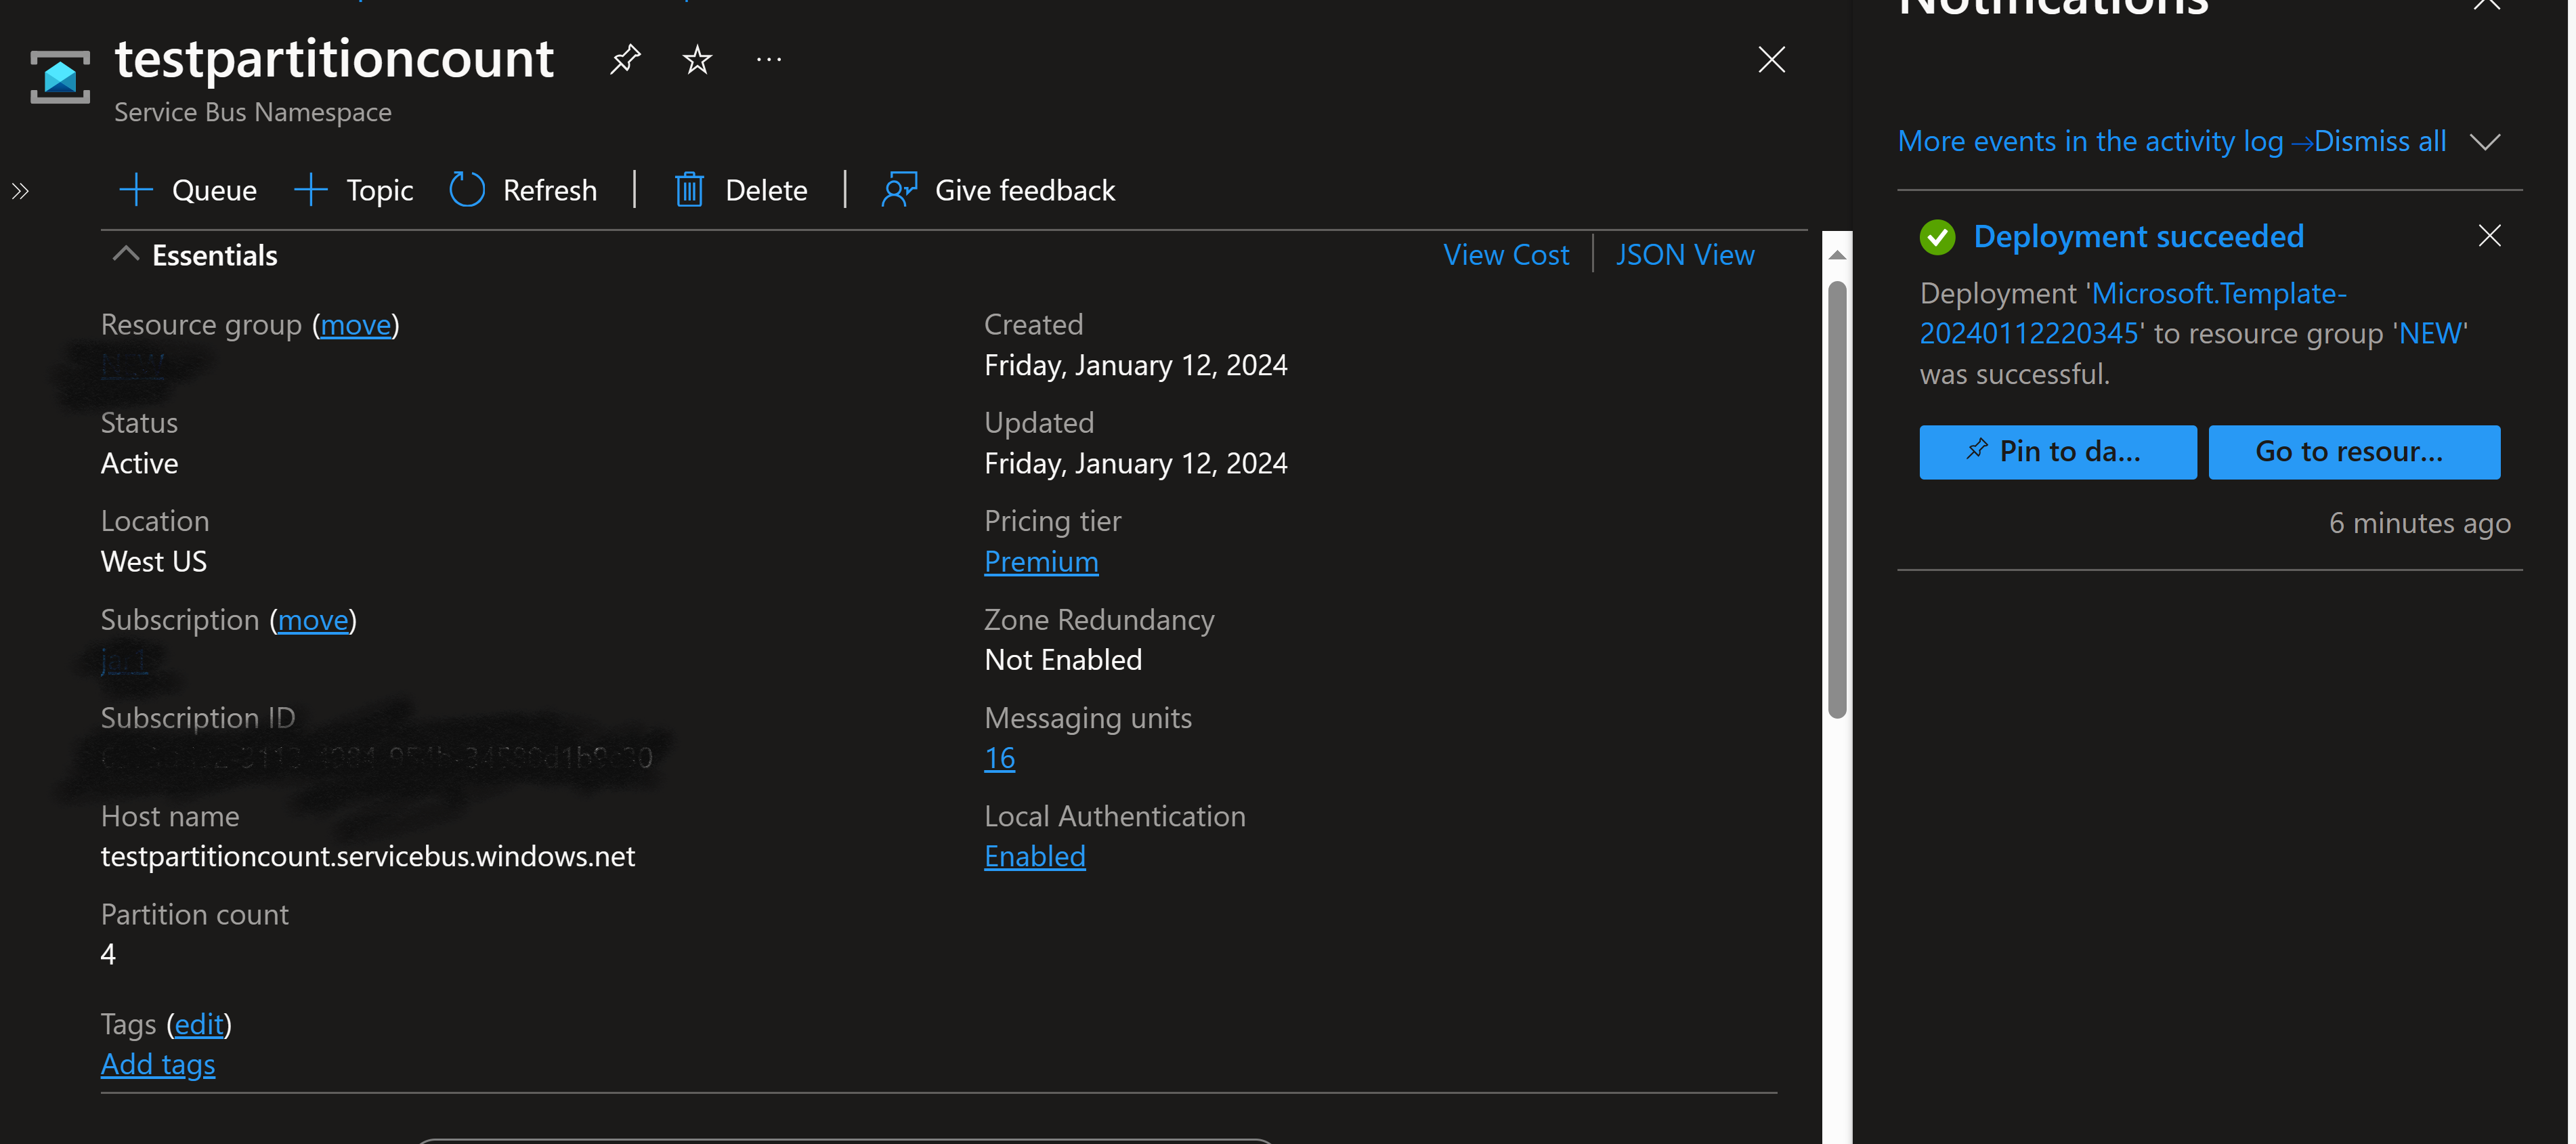Viewport: 2576px width, 1144px height.
Task: Expand the Dismiss all dropdown chevron
Action: coord(2485,142)
